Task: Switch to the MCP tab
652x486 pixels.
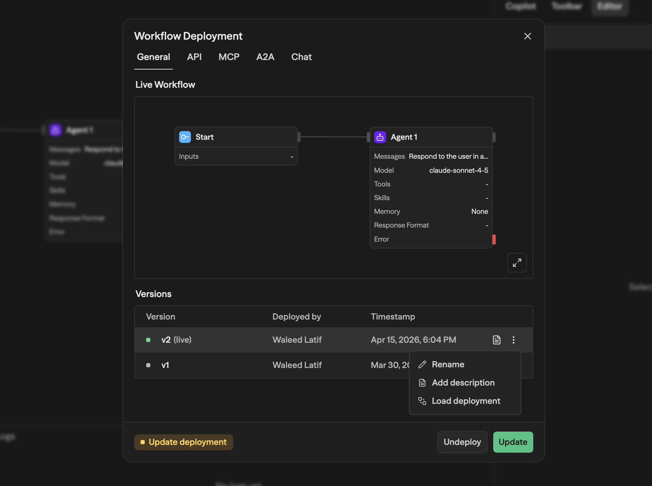Action: [x=229, y=57]
